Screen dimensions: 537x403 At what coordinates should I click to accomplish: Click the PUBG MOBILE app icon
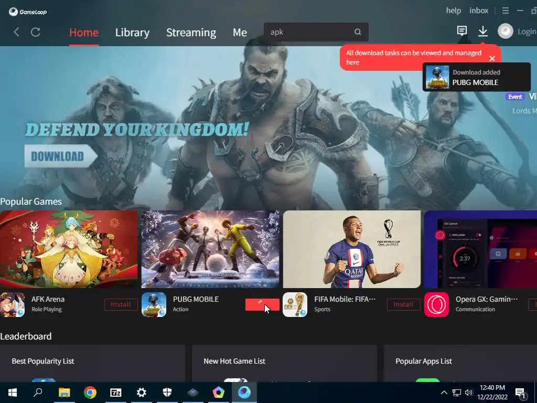154,304
